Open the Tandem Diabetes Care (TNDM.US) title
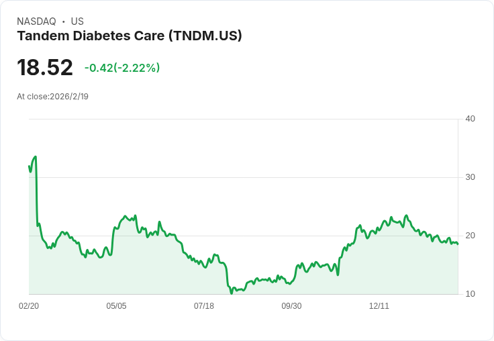This screenshot has width=494, height=341. coord(129,36)
